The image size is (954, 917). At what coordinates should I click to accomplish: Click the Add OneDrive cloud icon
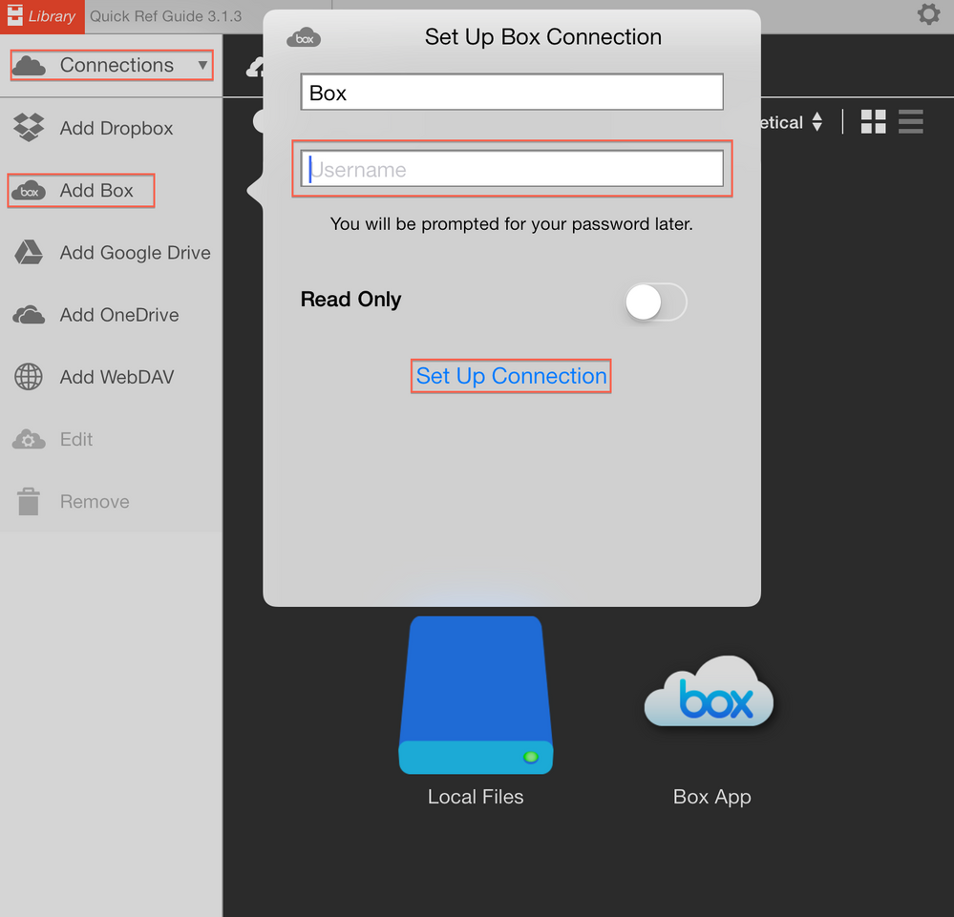coord(28,314)
